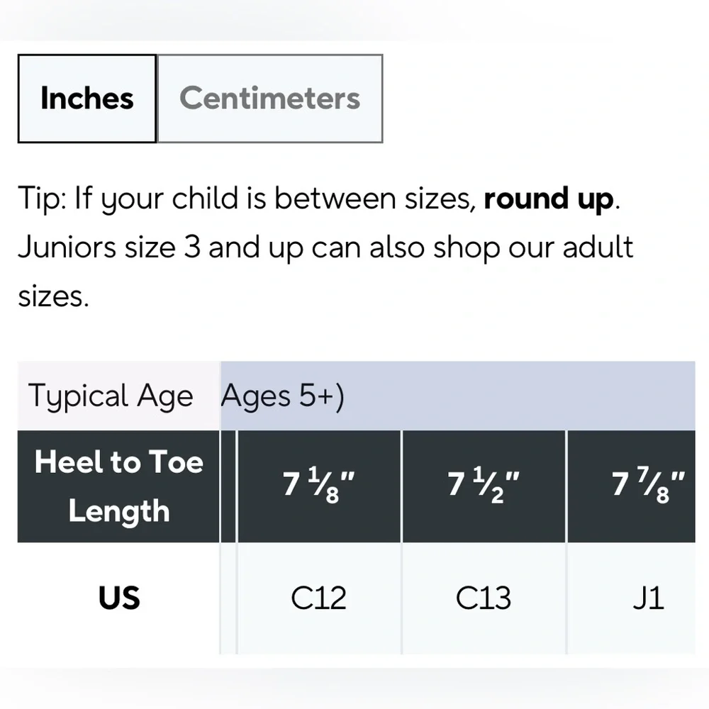Viewport: 709px width, 709px height.
Task: Click the bold round up text
Action: click(x=549, y=199)
